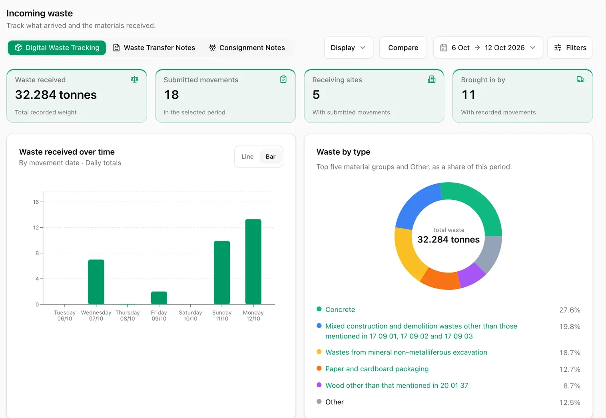Switch chart view to Line
This screenshot has width=606, height=418.
(x=247, y=157)
